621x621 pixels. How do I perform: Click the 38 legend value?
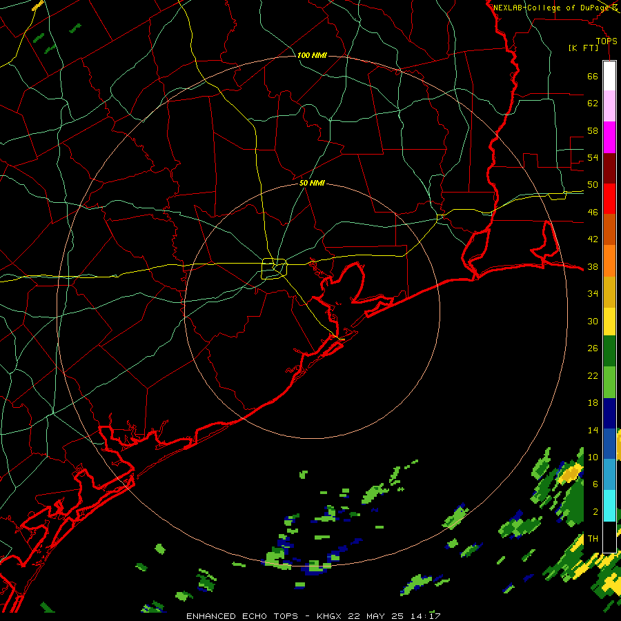point(593,266)
